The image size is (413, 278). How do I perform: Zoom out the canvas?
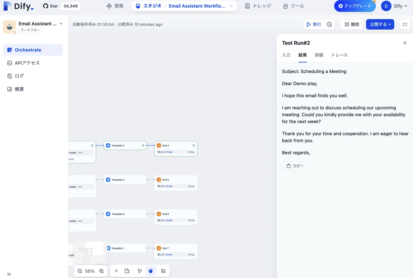coord(80,271)
